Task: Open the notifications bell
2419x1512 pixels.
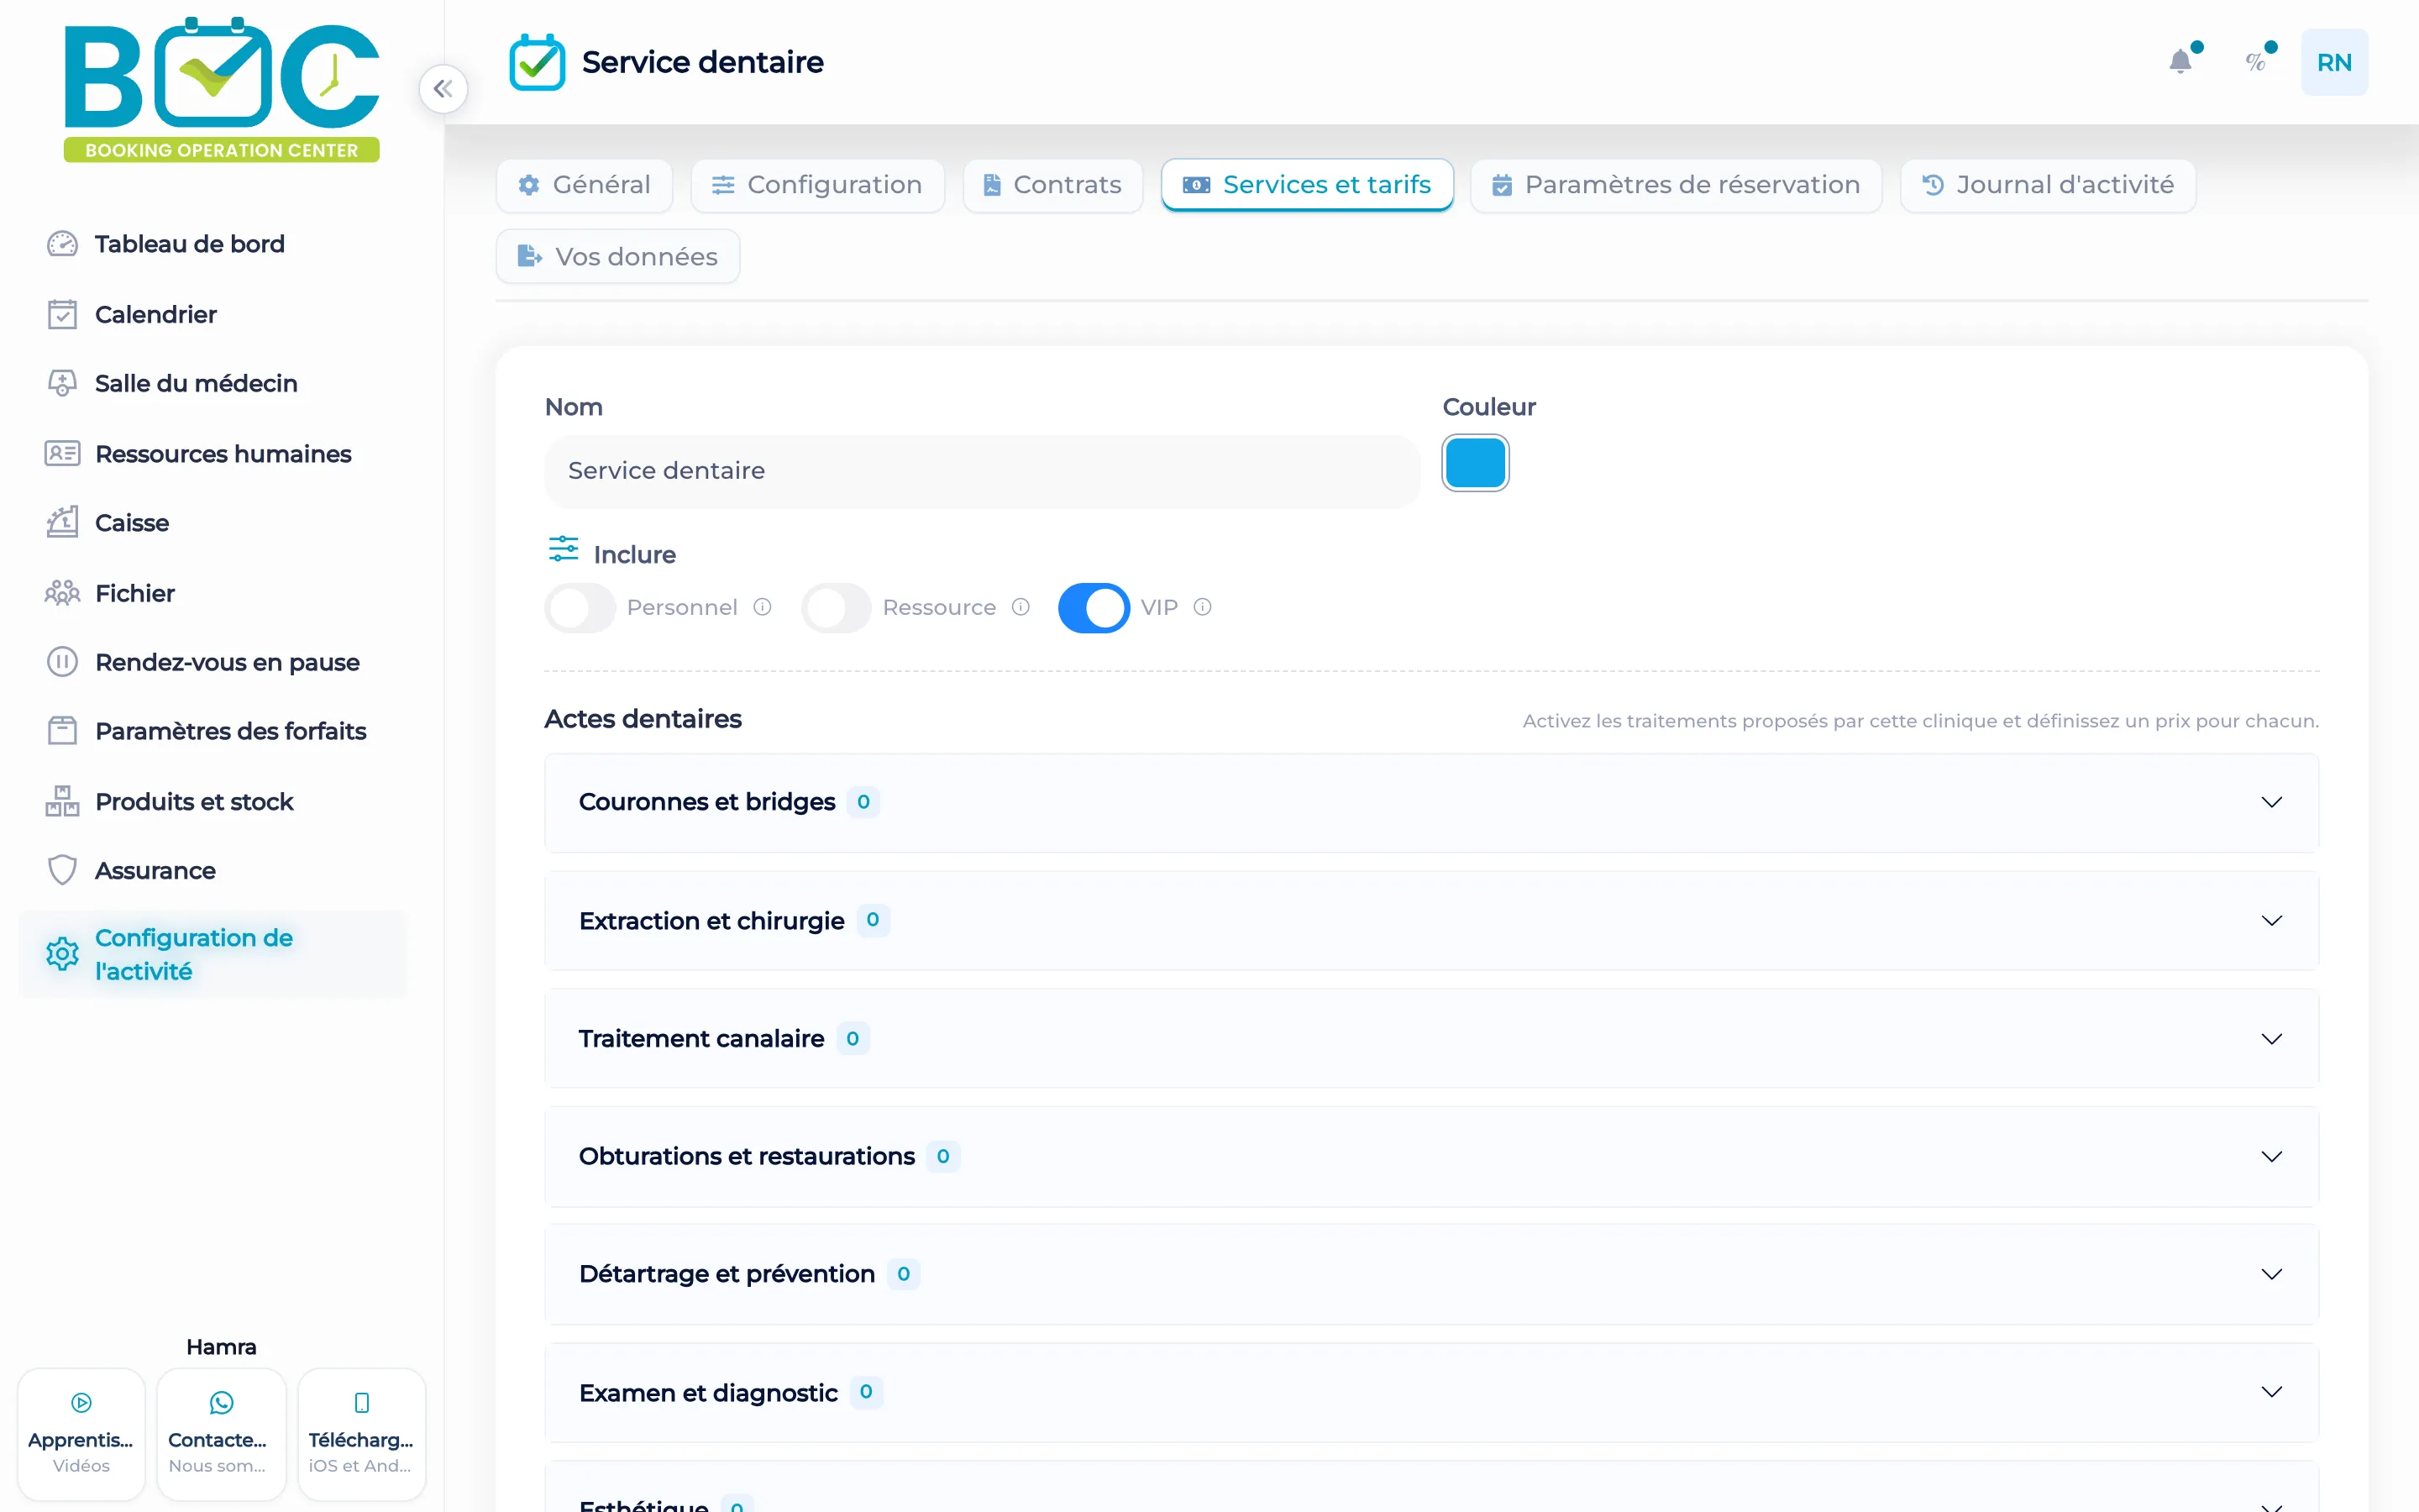Action: point(2180,62)
